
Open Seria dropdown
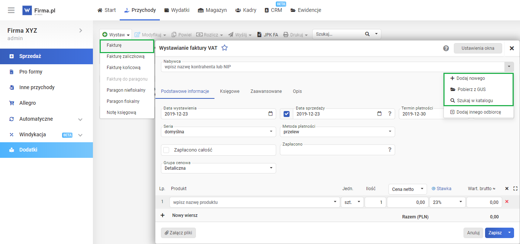tap(219, 131)
